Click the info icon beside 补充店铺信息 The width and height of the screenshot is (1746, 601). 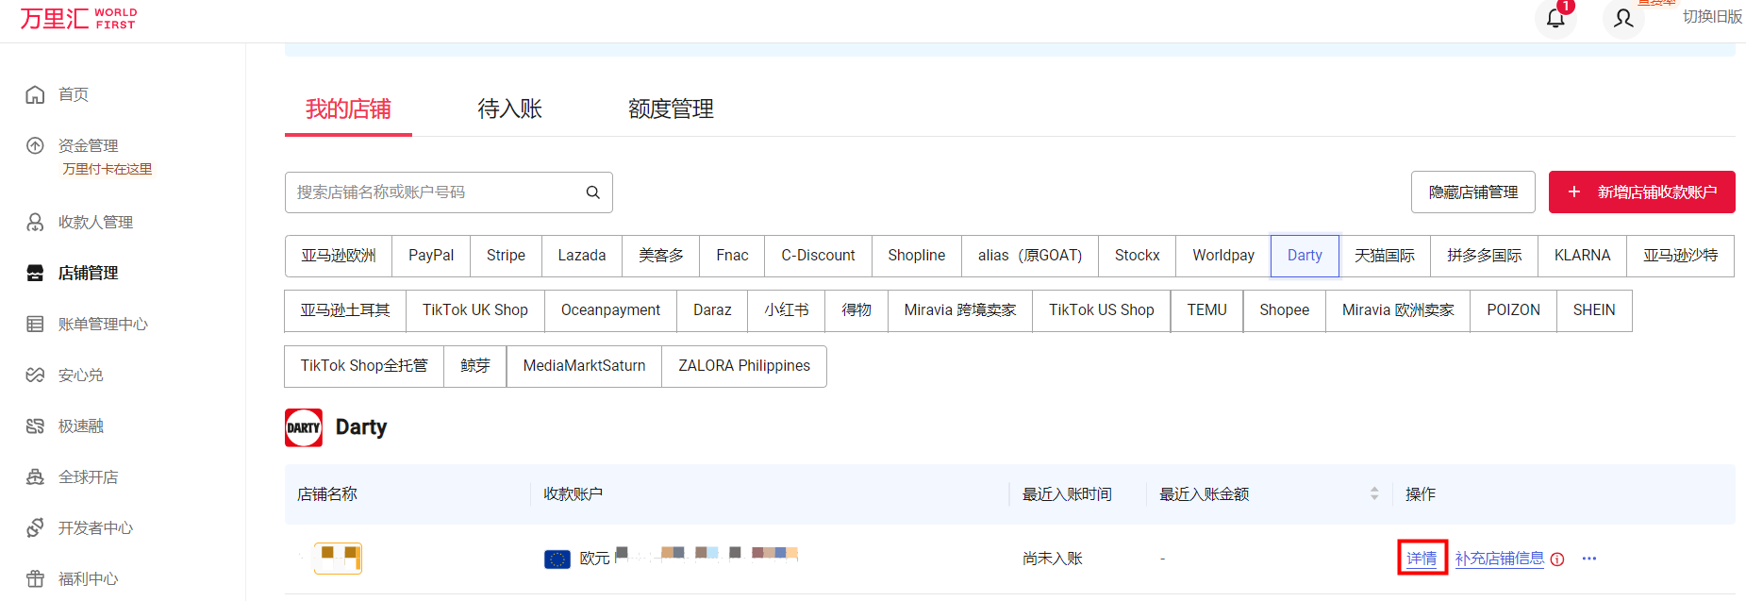point(1557,559)
